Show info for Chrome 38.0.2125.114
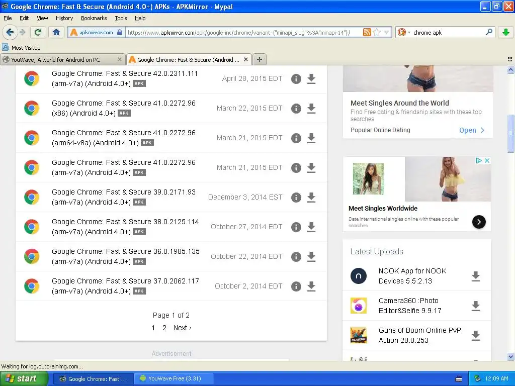The image size is (515, 386). pyautogui.click(x=296, y=227)
